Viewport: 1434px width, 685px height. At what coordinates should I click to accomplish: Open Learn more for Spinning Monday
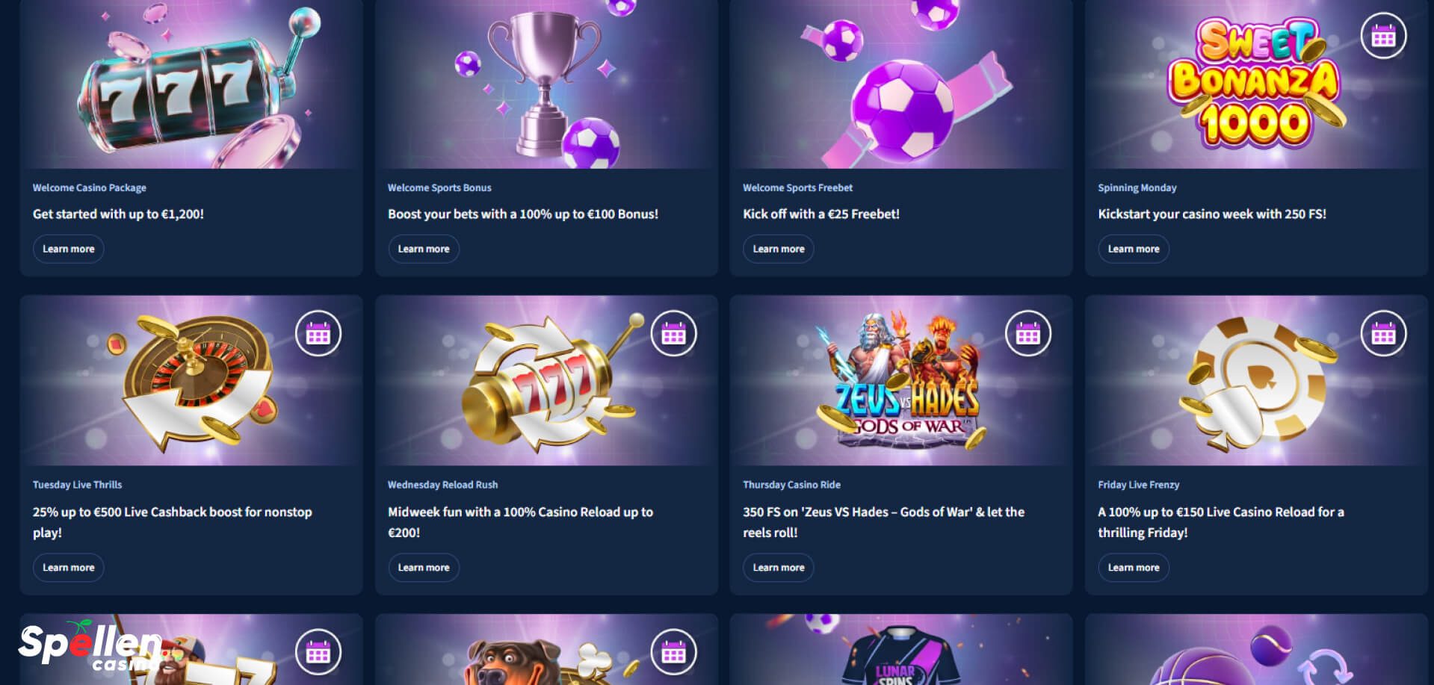point(1134,249)
